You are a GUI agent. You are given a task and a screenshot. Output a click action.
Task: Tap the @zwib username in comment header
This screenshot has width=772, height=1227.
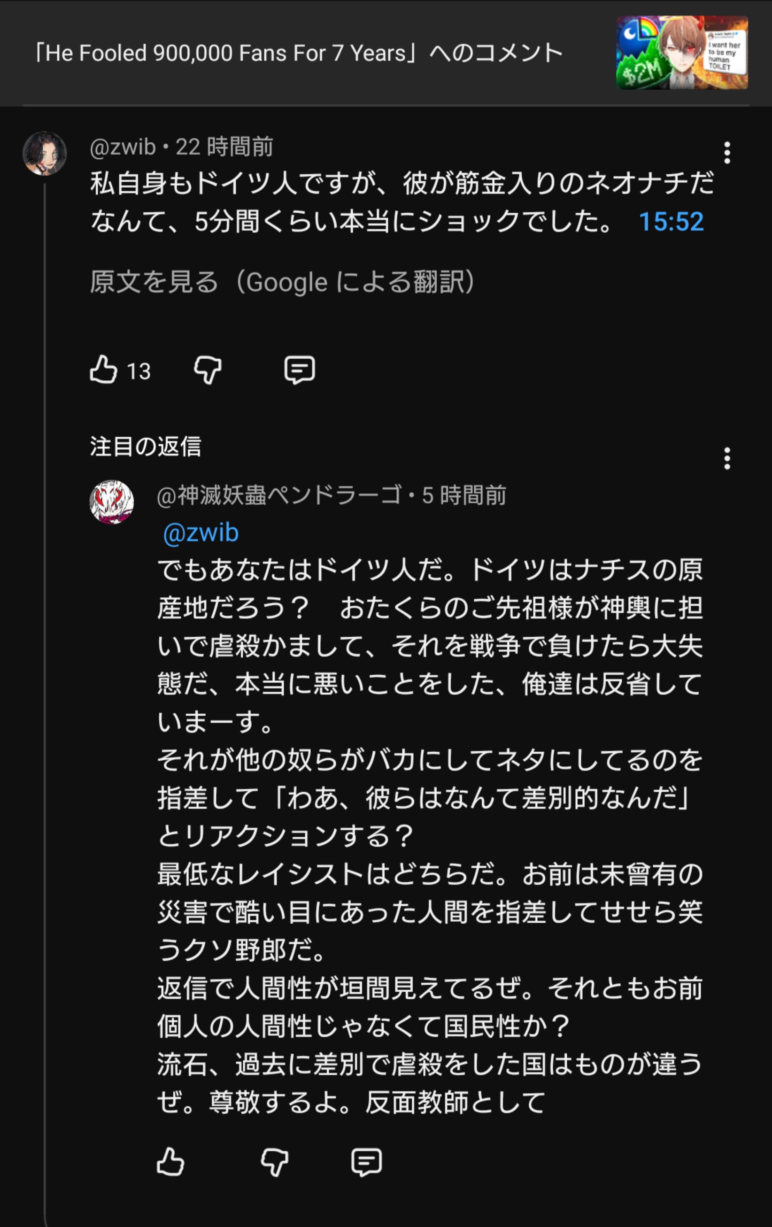[x=123, y=147]
